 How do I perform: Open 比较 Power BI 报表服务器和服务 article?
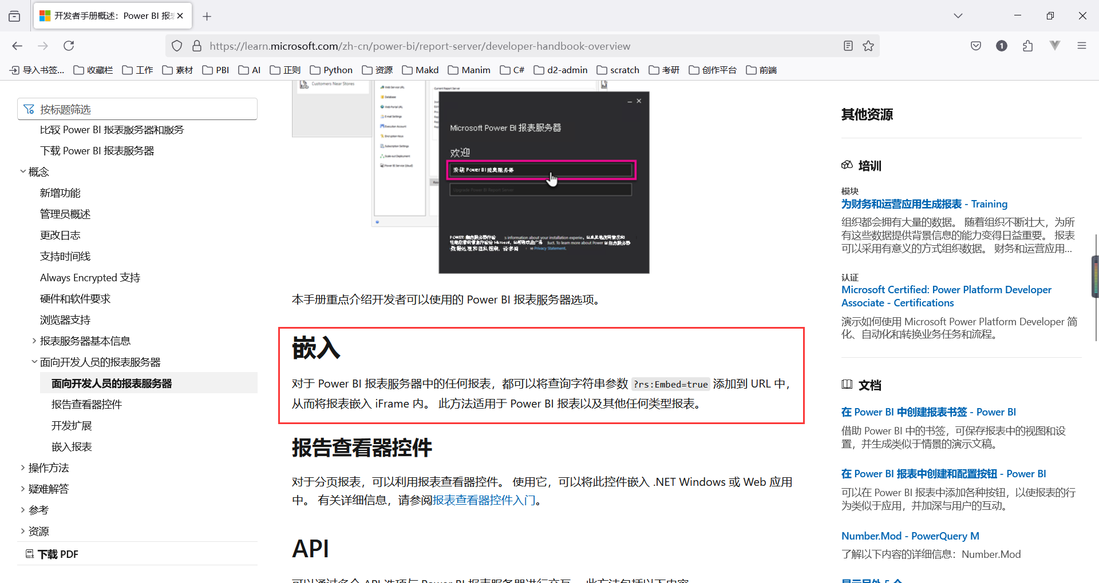click(112, 130)
